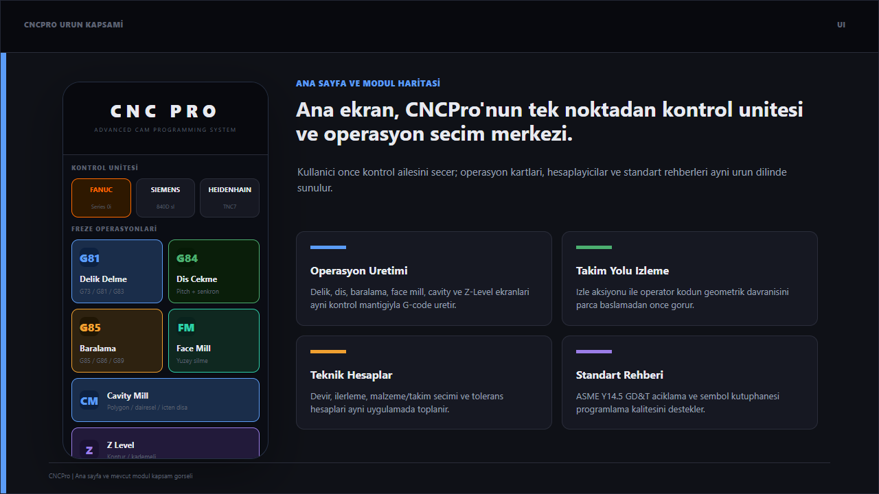Click the purple accent bar on Standart Rehberi

594,352
